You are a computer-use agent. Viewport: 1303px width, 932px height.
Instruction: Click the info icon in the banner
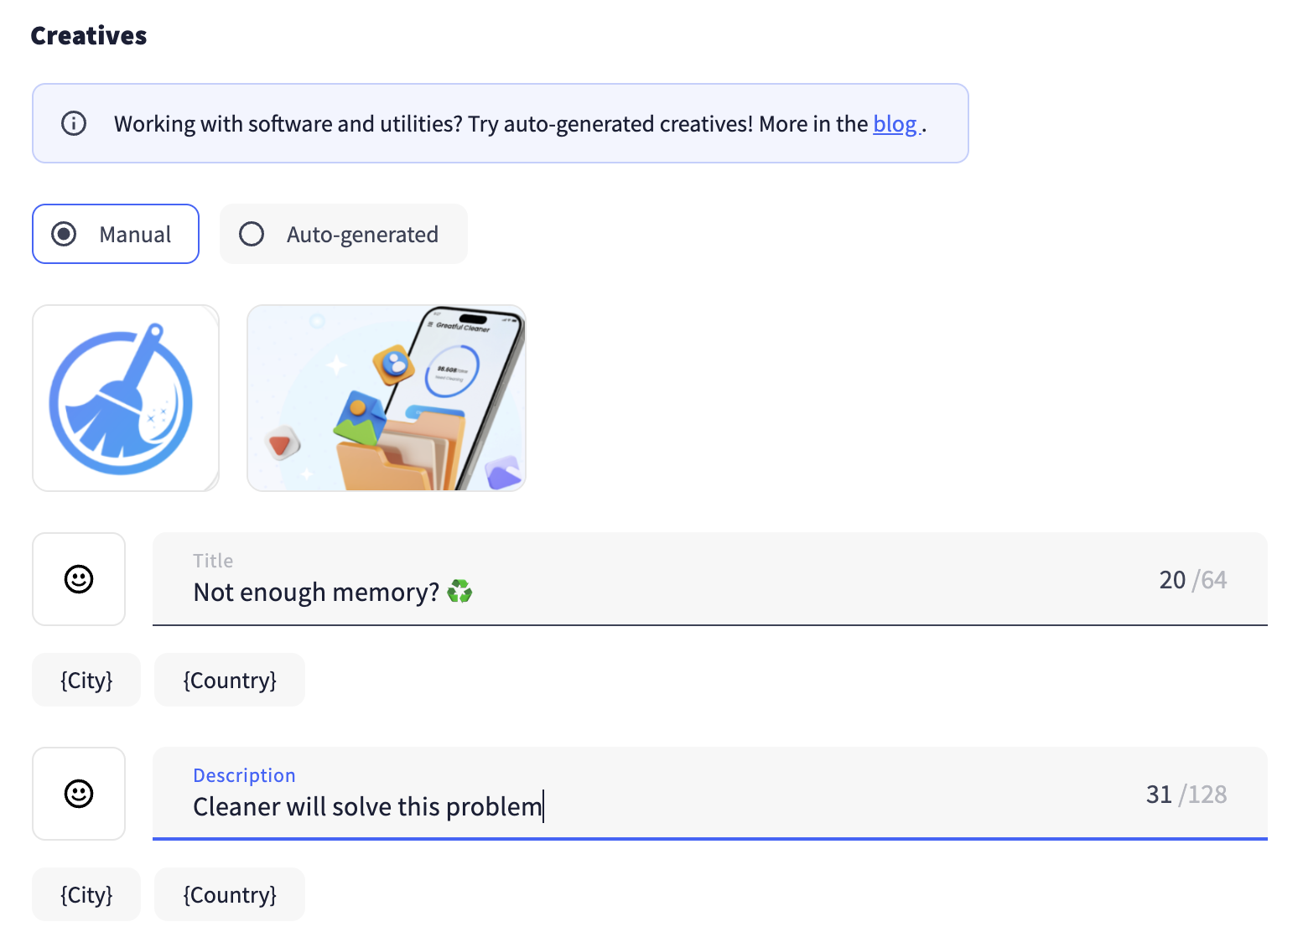pos(74,124)
